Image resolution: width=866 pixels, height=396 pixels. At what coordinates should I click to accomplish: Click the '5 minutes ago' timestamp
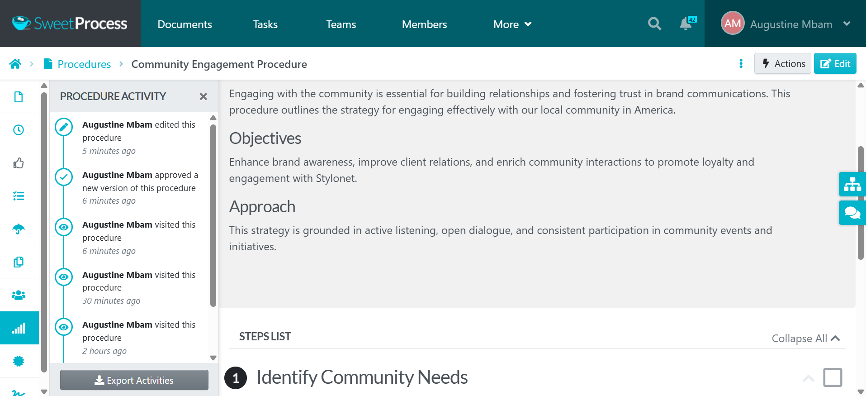pos(109,151)
